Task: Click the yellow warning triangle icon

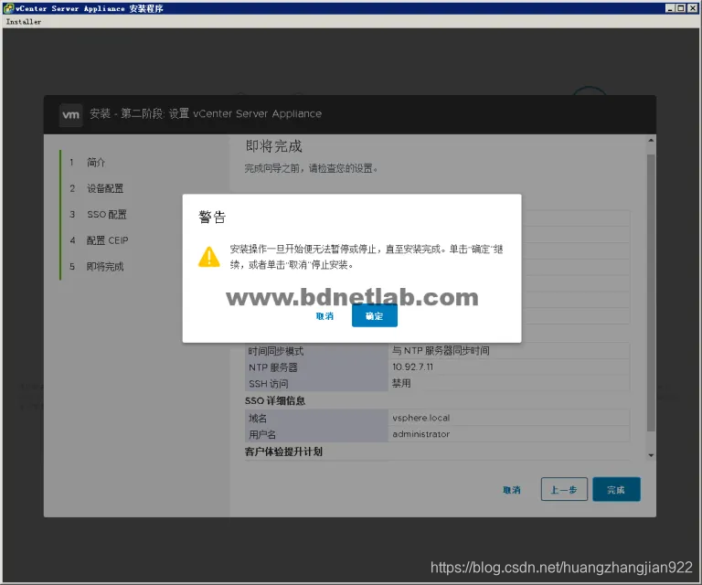Action: point(208,257)
